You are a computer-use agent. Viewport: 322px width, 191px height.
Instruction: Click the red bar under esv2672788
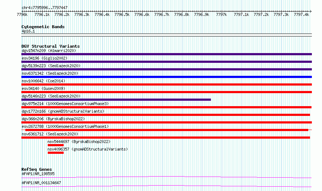coord(167,130)
